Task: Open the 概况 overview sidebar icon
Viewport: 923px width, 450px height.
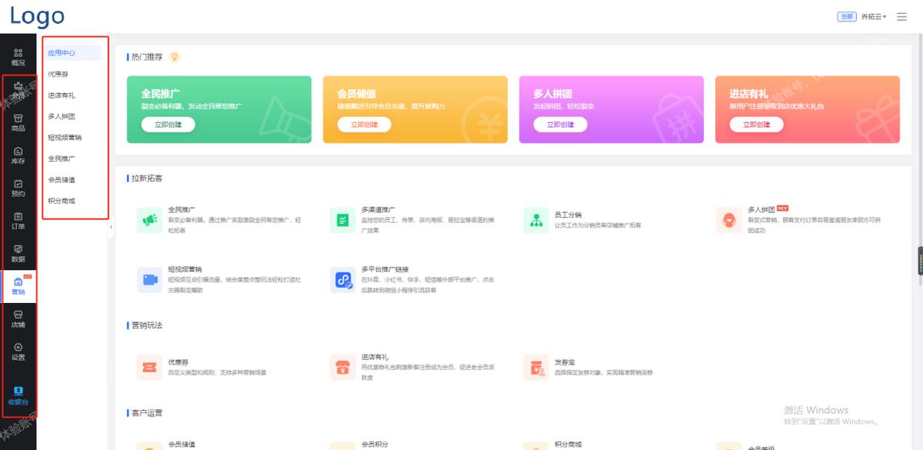Action: (x=18, y=57)
